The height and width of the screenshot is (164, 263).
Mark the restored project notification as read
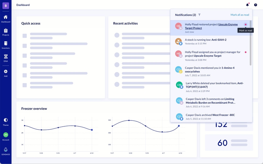245,25
